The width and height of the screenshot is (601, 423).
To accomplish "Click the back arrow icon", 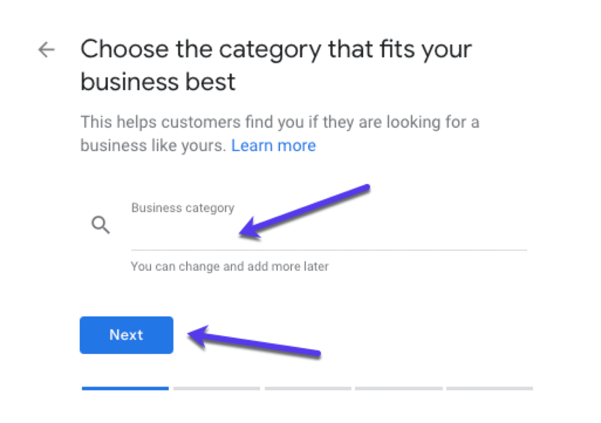I will (x=47, y=49).
